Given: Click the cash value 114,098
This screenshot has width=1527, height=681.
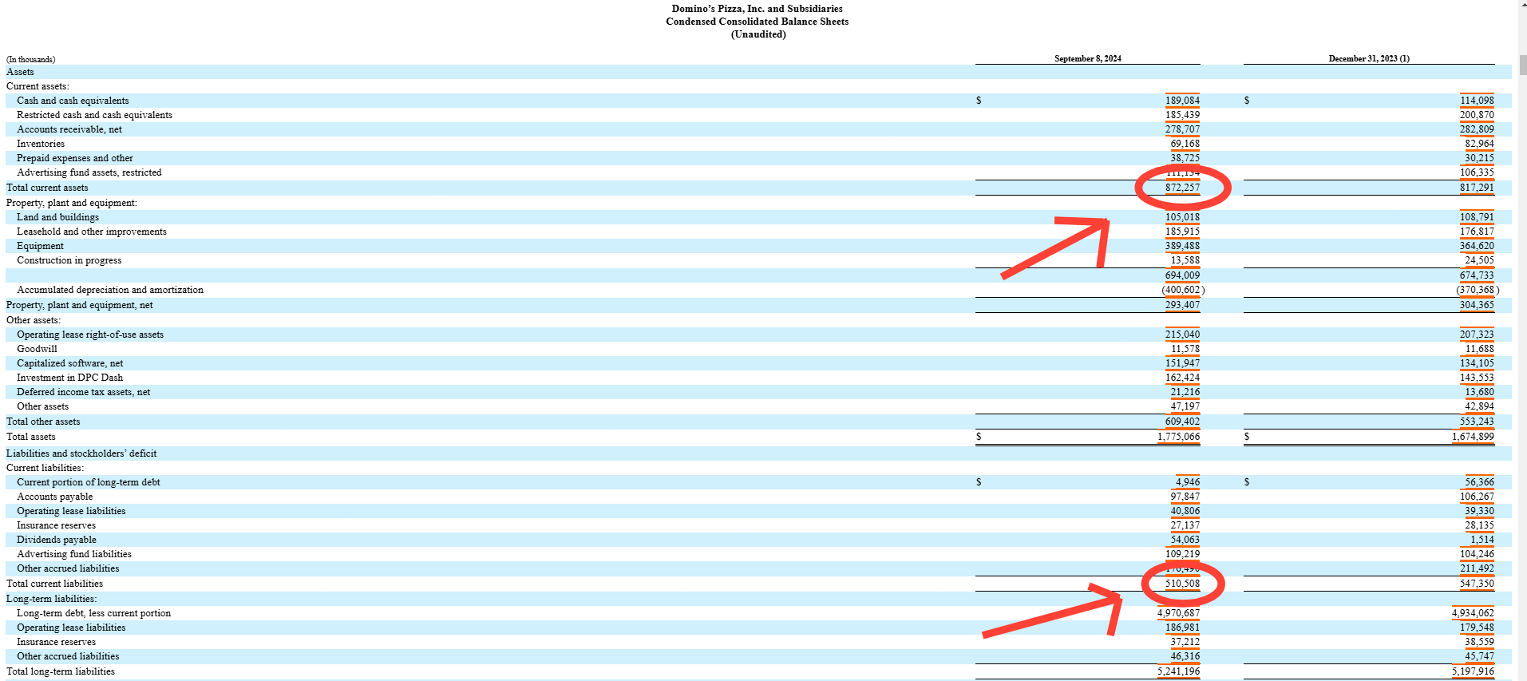Looking at the screenshot, I should point(1477,101).
